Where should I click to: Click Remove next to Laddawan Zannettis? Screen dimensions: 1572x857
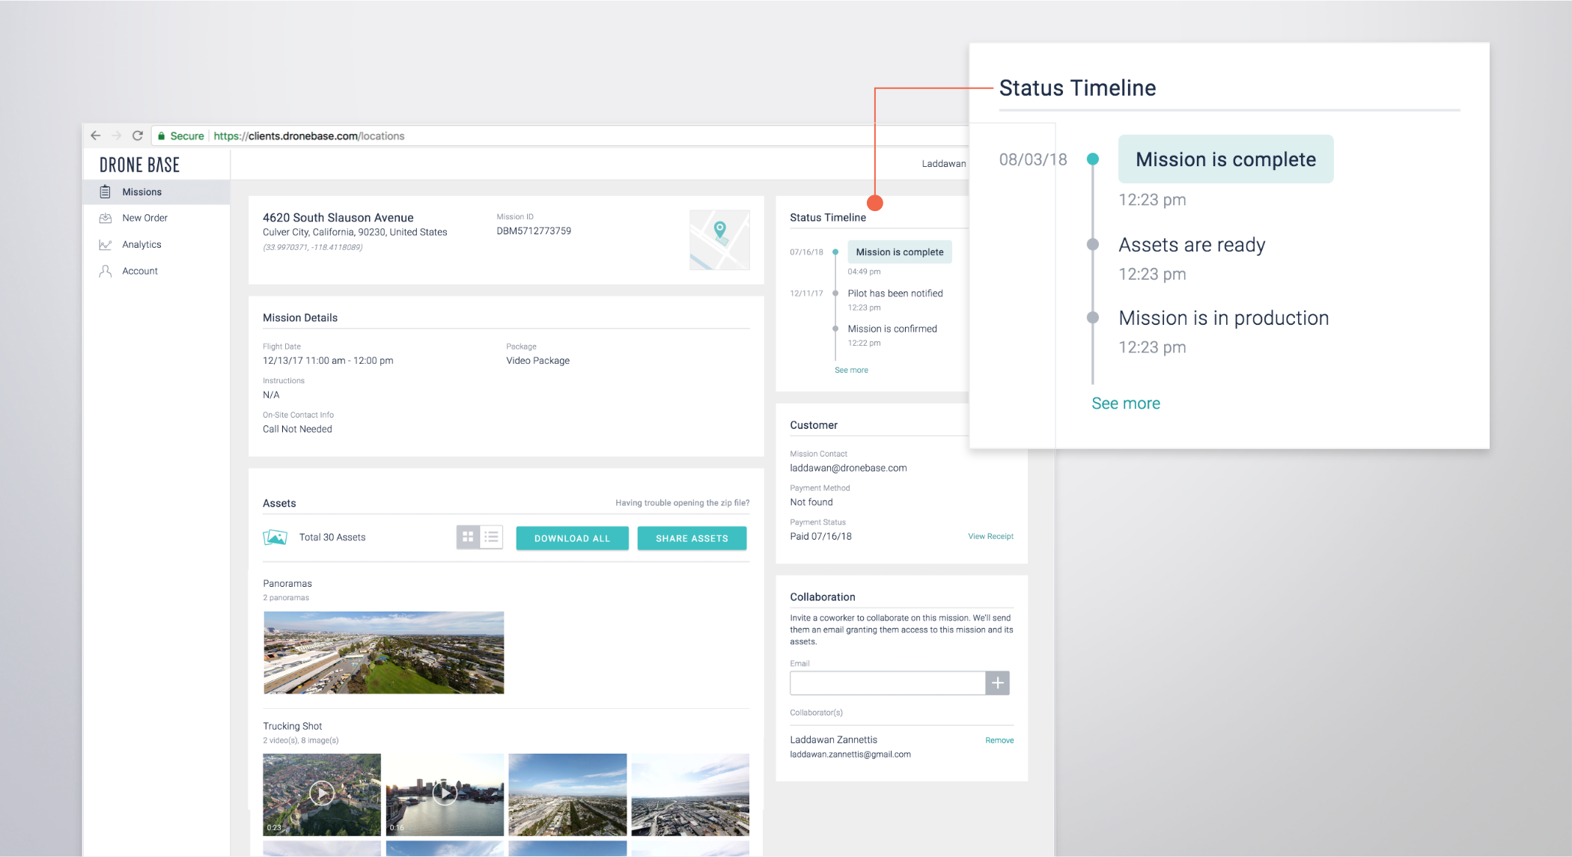click(x=999, y=740)
